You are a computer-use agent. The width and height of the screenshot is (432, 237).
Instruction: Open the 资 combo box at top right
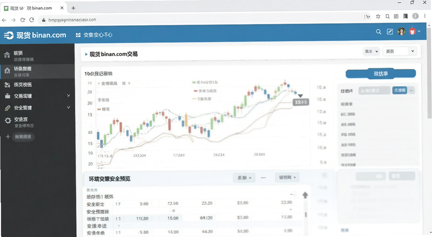(x=399, y=51)
